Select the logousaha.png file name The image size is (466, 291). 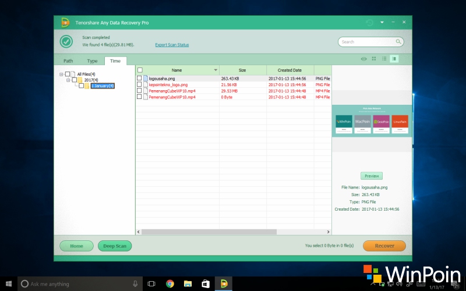(162, 79)
